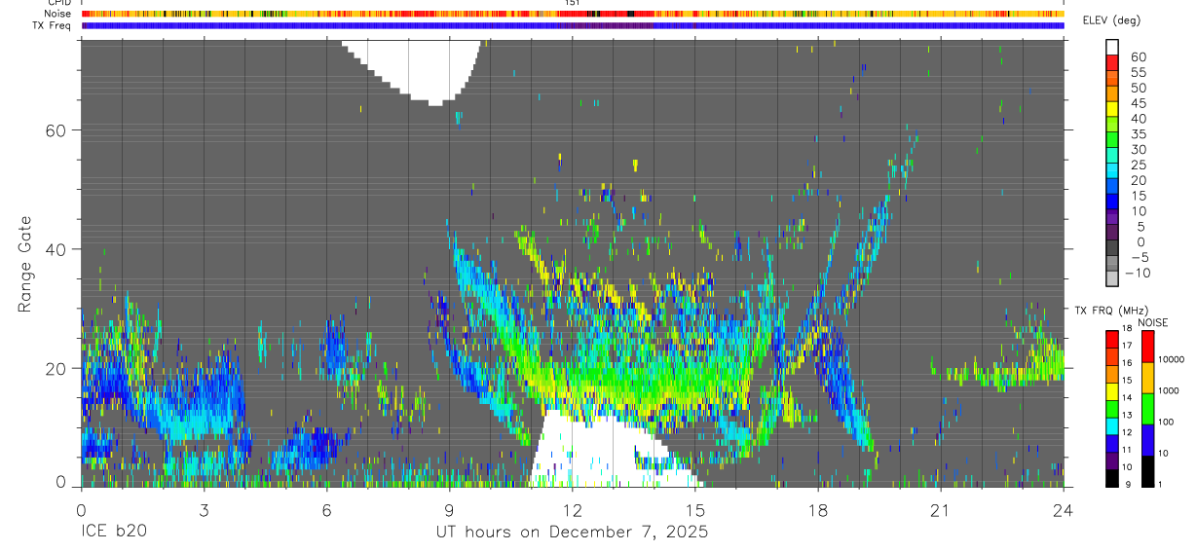The width and height of the screenshot is (1196, 552).
Task: Click the white top swatch of ELEV bar
Action: click(1112, 48)
